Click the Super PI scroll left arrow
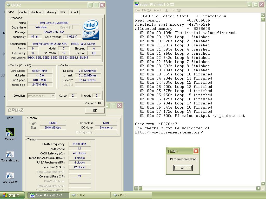 pos(136,188)
